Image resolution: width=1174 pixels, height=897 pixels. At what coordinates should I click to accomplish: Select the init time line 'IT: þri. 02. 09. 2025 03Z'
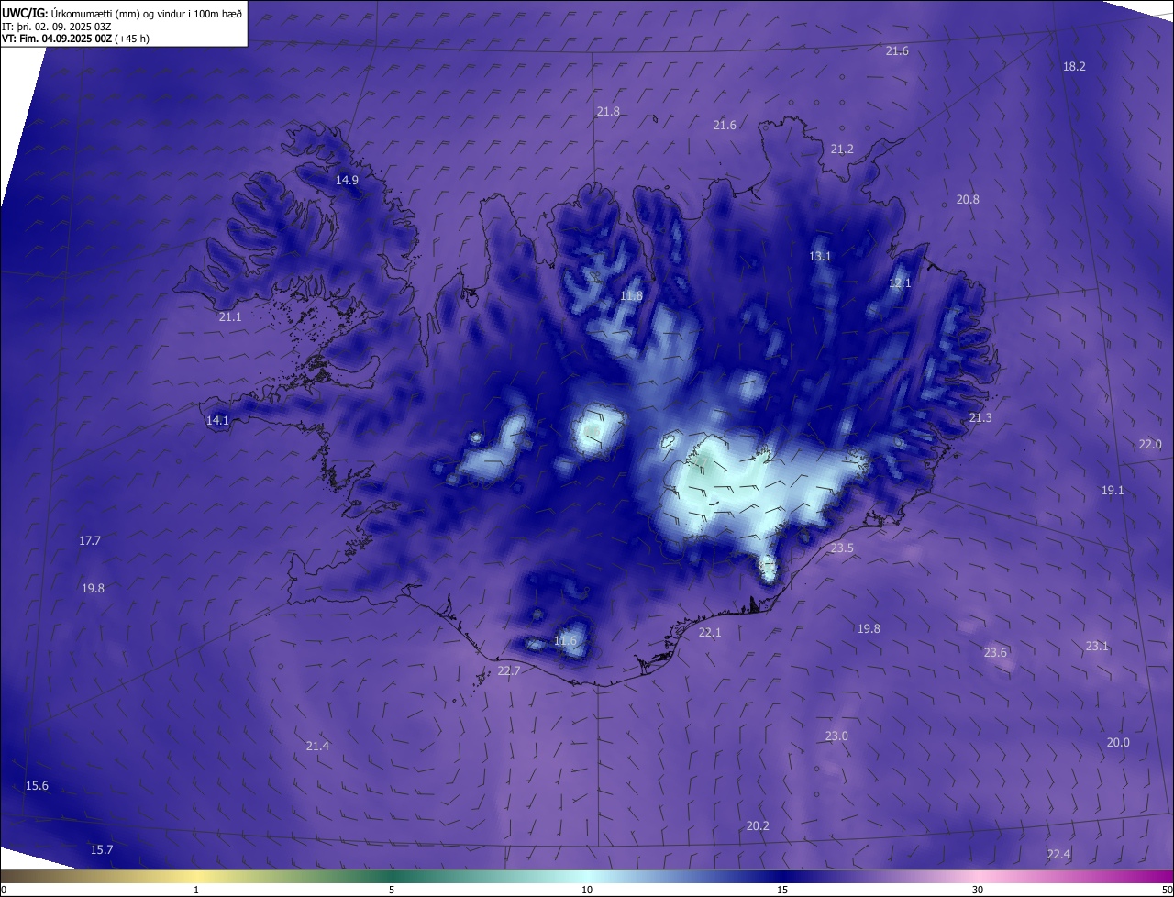[57, 27]
